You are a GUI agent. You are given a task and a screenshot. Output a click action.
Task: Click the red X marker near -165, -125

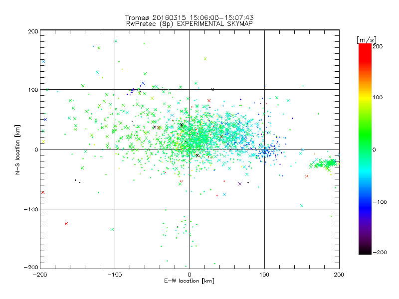66,224
